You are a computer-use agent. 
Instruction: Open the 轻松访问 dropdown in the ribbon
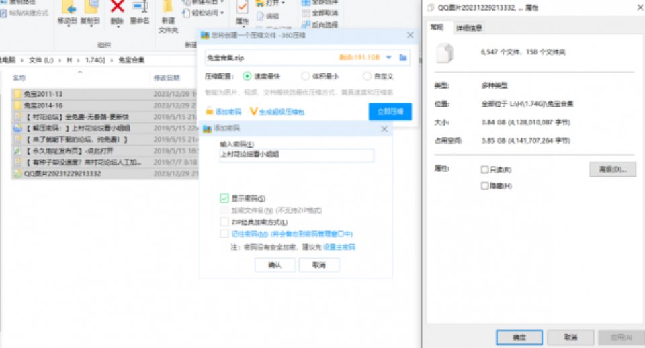[x=203, y=13]
